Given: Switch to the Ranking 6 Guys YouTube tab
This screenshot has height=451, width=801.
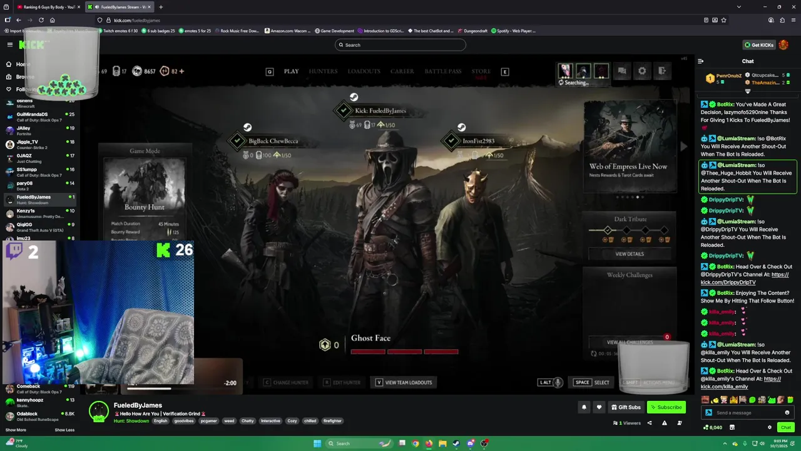Looking at the screenshot, I should click(49, 7).
